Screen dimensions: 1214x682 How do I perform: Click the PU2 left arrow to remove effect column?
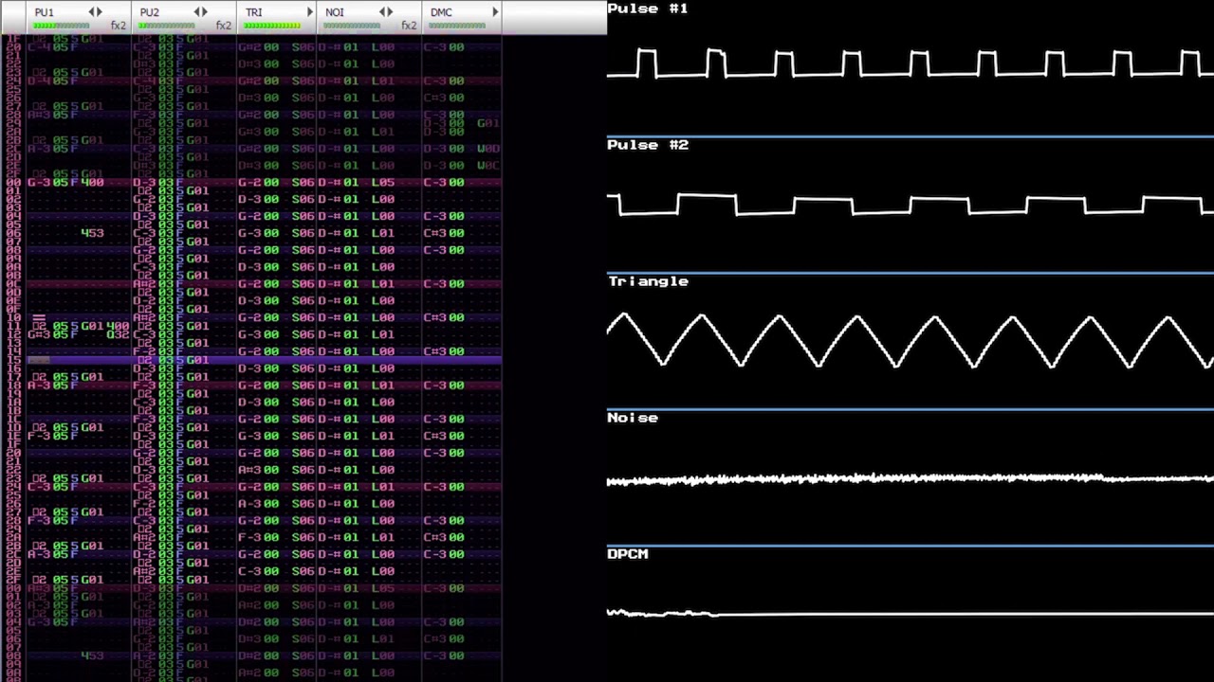197,12
